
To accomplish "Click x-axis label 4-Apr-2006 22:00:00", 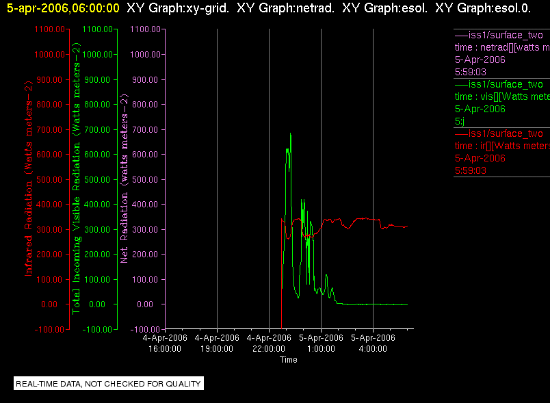I will click(x=269, y=343).
